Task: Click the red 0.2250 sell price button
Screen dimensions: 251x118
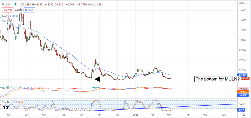Action: [x=7, y=10]
